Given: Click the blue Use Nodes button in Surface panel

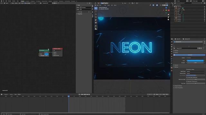Looking at the screenshot, I should 189,55.
